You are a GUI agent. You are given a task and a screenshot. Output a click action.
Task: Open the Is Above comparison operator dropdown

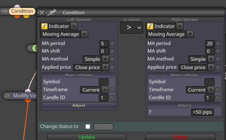point(131,28)
